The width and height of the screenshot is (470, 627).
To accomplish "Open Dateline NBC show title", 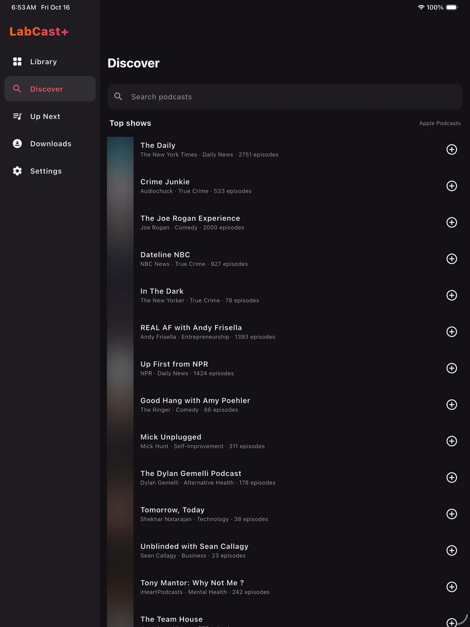I will (x=165, y=255).
